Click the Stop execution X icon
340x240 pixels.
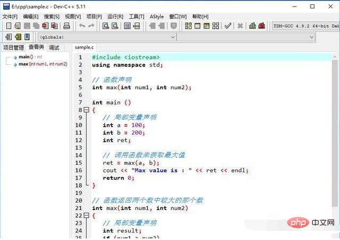tap(240, 26)
